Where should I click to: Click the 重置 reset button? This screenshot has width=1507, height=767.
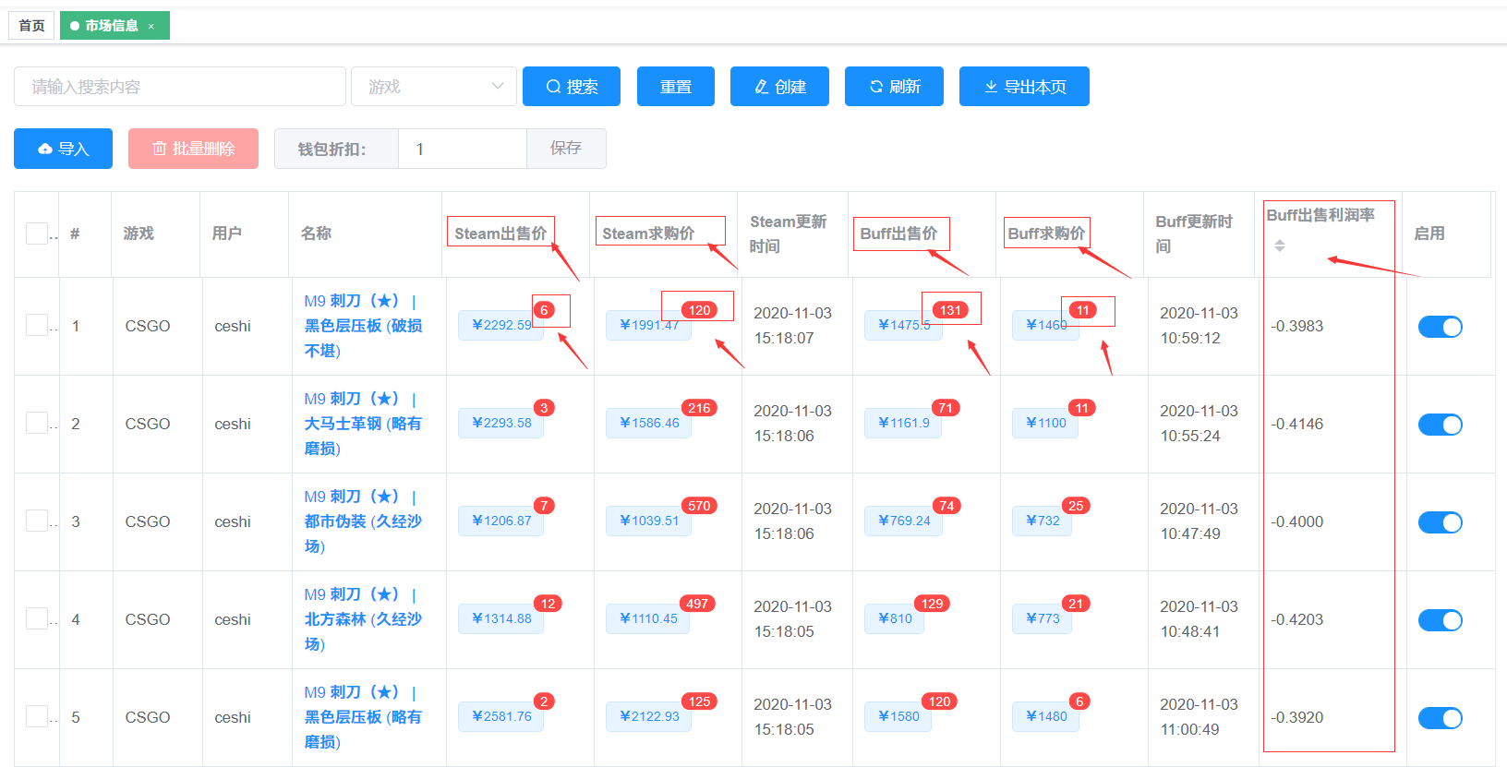pyautogui.click(x=675, y=87)
